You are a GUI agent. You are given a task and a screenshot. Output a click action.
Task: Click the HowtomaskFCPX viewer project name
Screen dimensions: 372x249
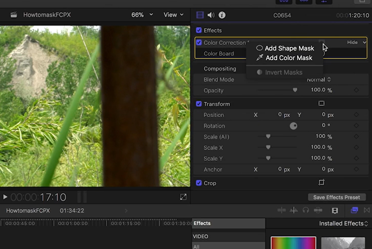coord(47,15)
